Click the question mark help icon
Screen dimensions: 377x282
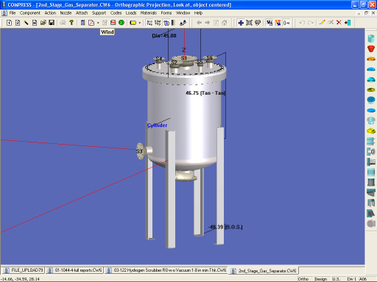click(71, 23)
